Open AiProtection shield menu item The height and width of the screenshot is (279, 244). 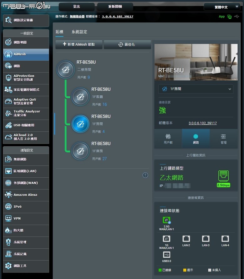(x=26, y=78)
